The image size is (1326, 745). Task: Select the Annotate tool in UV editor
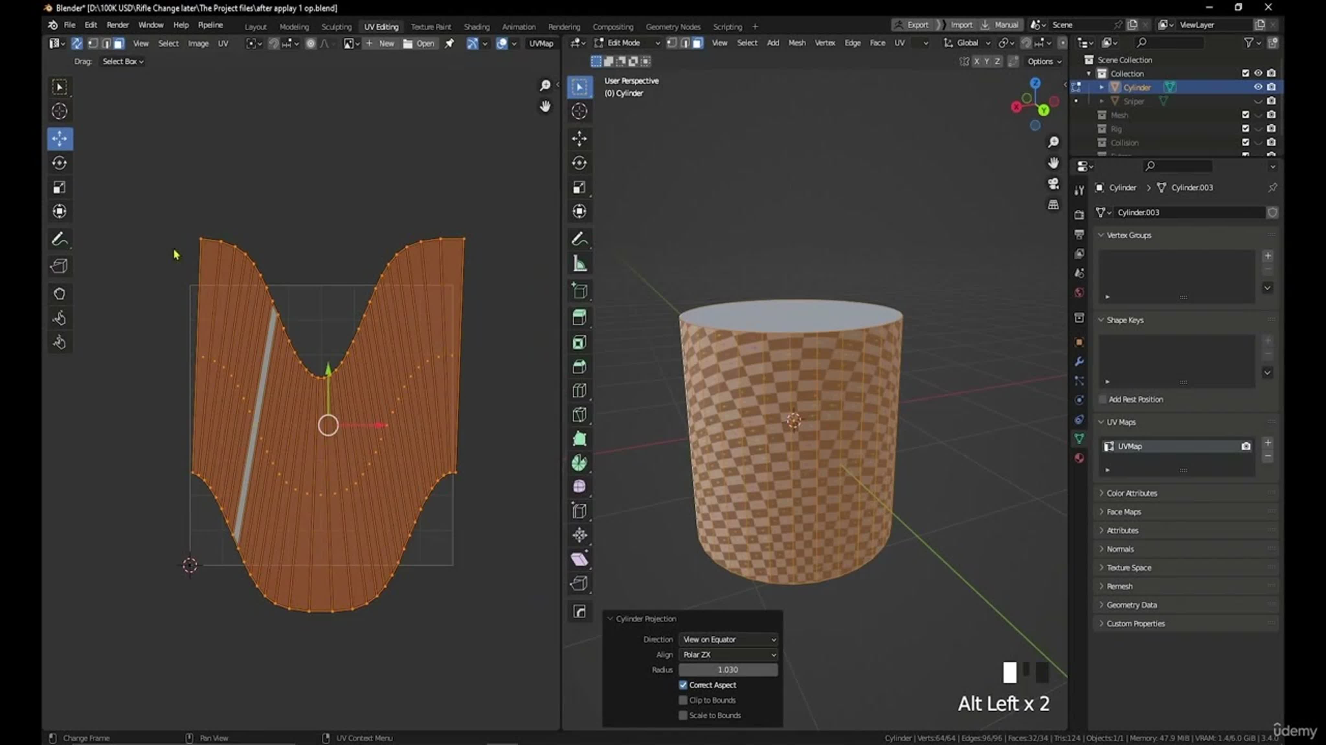60,240
